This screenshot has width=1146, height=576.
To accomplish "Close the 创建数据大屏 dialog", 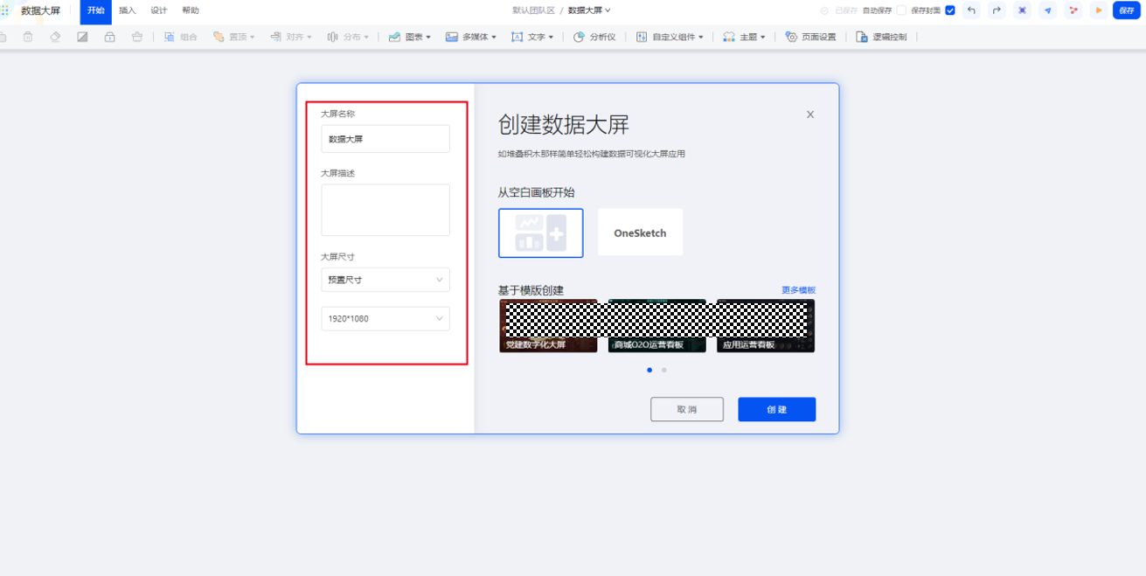I will (x=810, y=115).
